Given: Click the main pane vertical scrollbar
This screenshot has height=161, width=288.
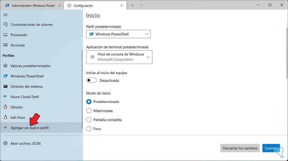Looking at the screenshot, I should coord(287,54).
